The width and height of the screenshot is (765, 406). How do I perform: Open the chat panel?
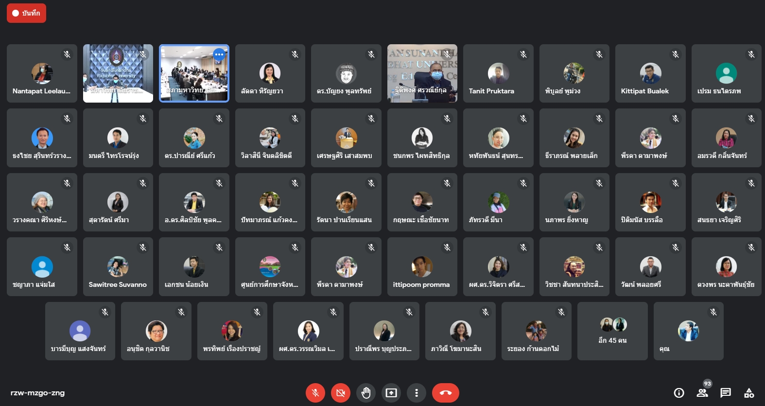click(x=726, y=393)
